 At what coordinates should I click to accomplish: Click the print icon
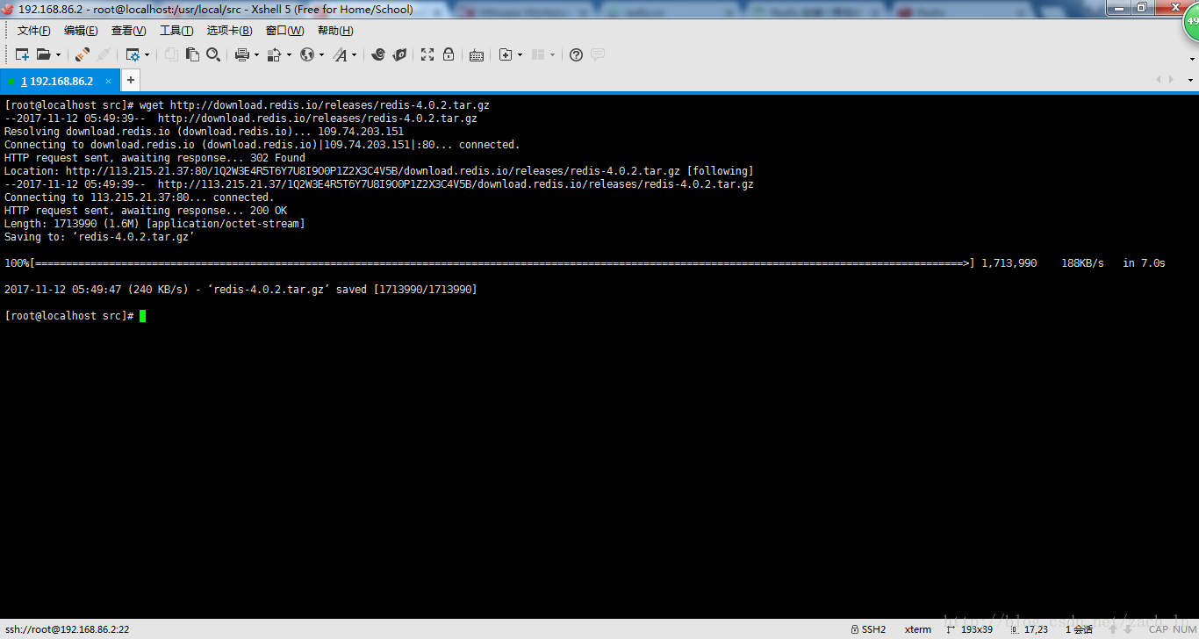[242, 54]
